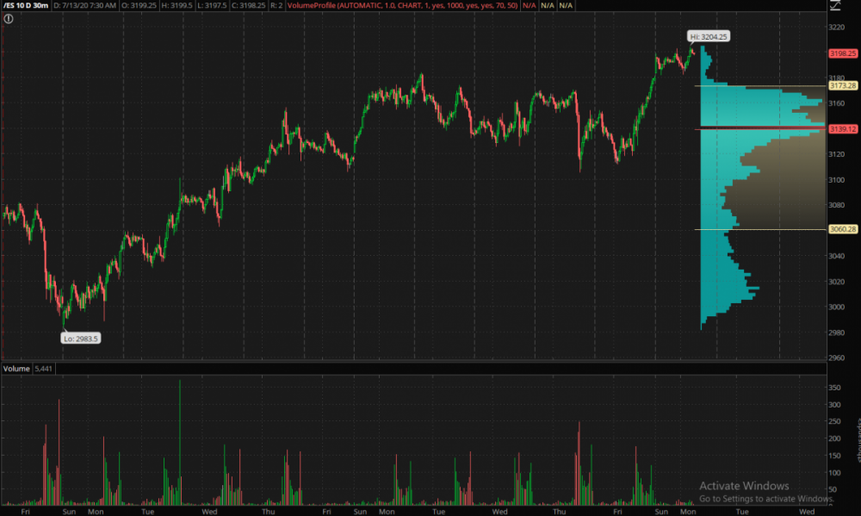861x516 pixels.
Task: Click the tallest green volume bar on Tuesday
Action: (180, 439)
